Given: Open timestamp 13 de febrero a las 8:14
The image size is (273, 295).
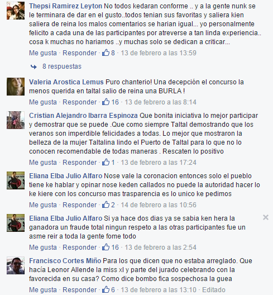Looking at the screenshot, I should click(x=161, y=102).
